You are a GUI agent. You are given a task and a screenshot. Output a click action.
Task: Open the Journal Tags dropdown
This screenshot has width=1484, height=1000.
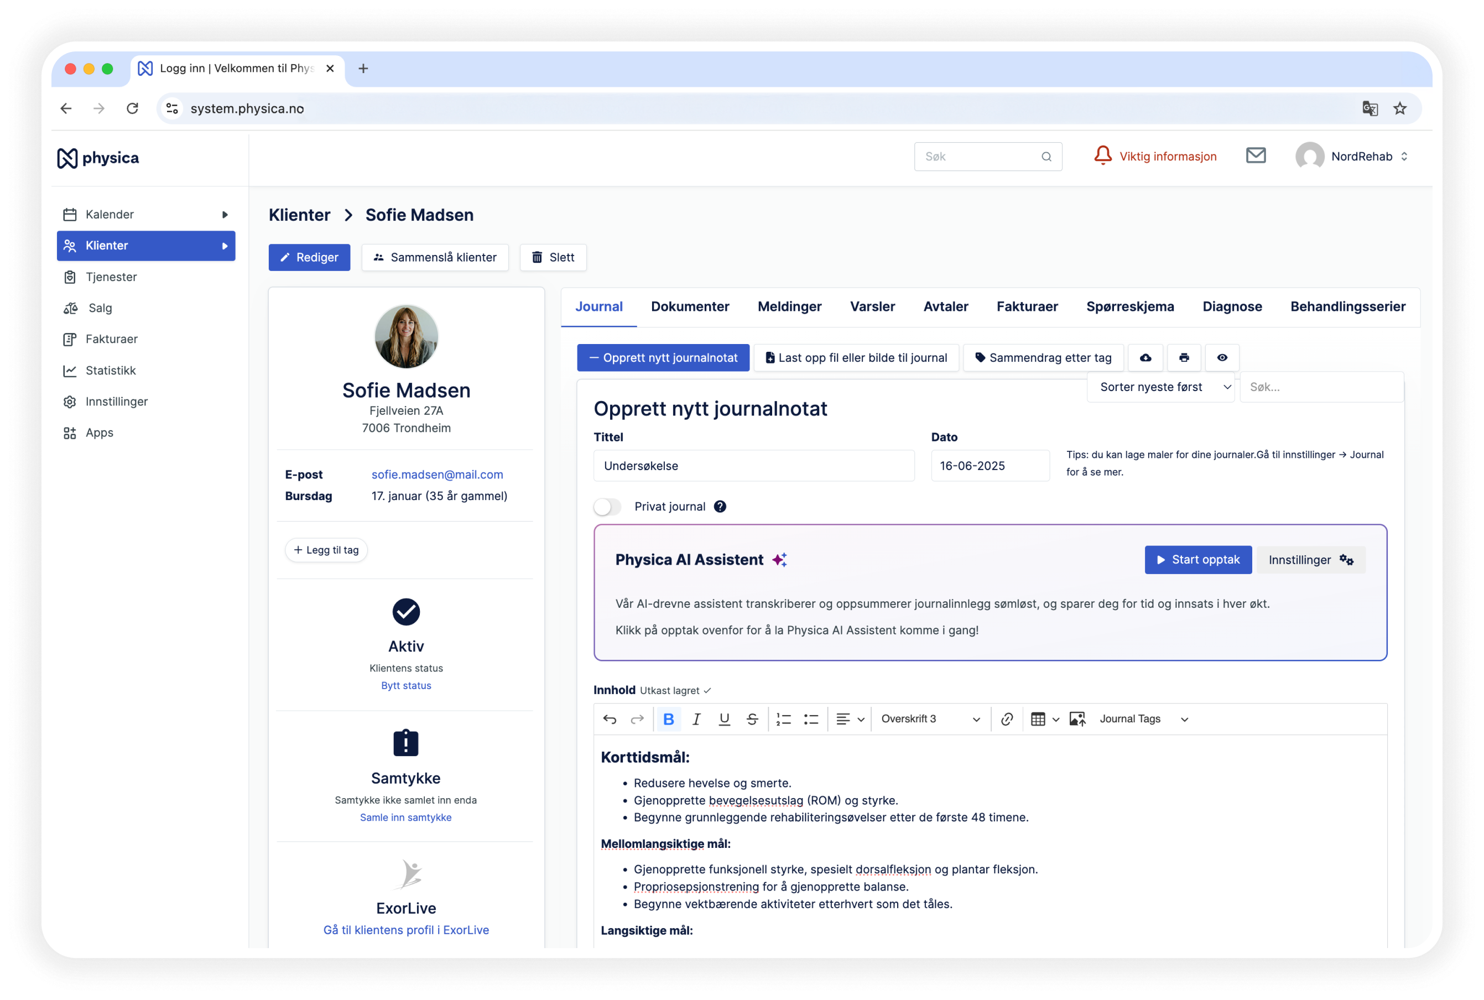(x=1143, y=720)
